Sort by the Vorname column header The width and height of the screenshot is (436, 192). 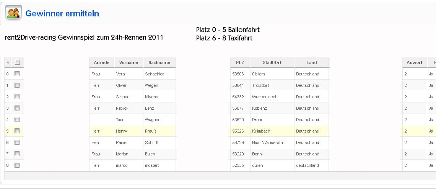(x=129, y=62)
